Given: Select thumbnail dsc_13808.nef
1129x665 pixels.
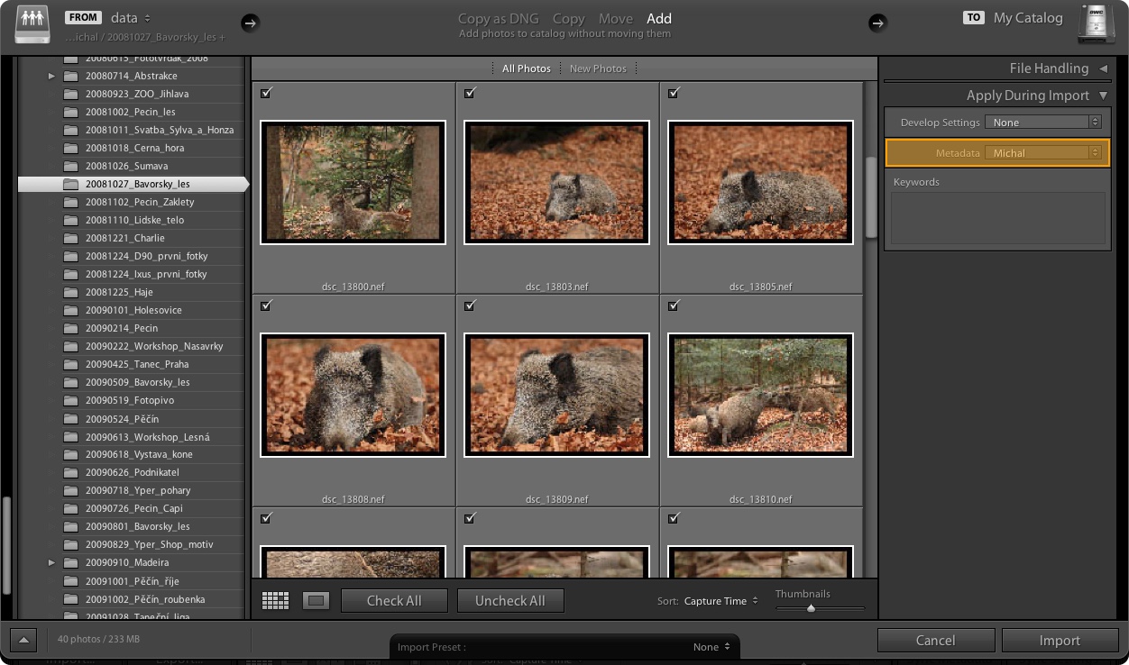Looking at the screenshot, I should (x=353, y=396).
